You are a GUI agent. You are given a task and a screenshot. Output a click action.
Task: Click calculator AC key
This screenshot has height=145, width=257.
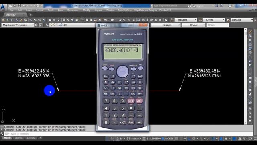139,101
